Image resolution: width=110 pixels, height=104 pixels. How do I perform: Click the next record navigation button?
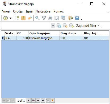pos(29,101)
